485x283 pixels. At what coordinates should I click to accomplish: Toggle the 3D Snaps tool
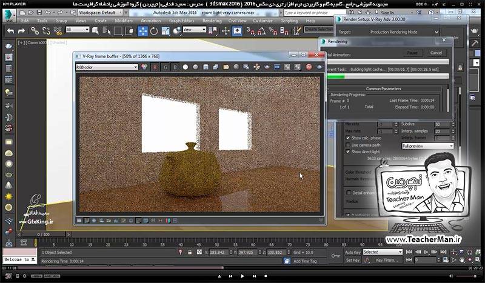click(250, 31)
